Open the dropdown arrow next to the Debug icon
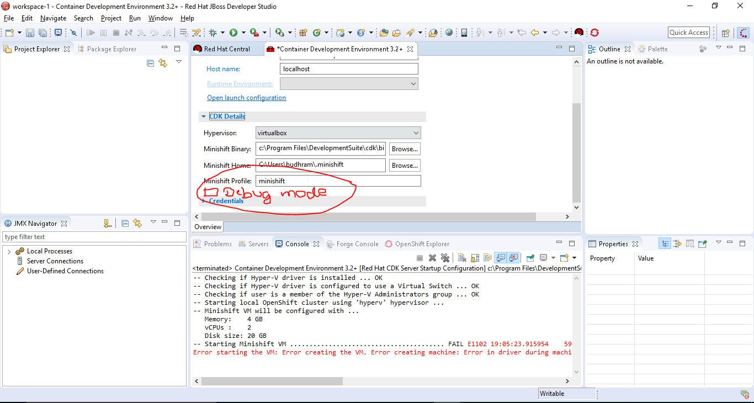Viewport: 754px width, 403px height. click(222, 33)
